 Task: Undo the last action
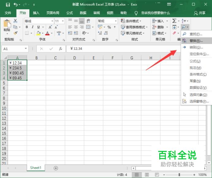(16, 5)
